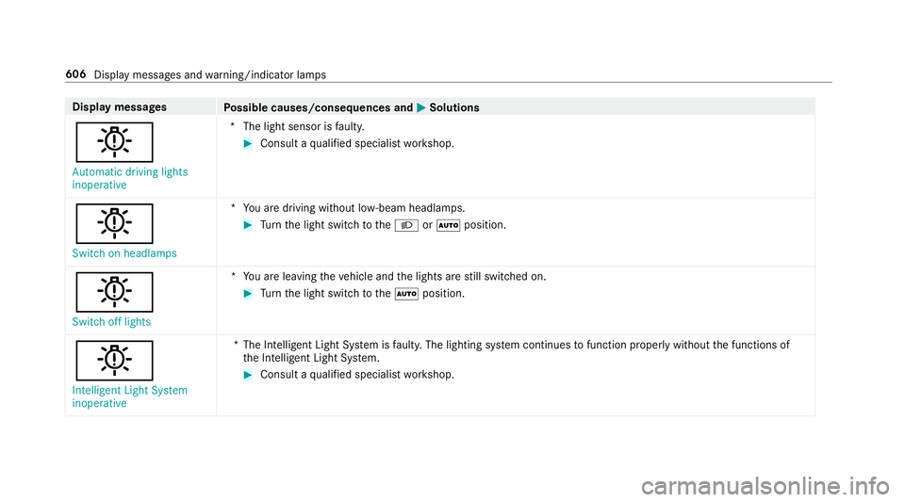Image resolution: width=905 pixels, height=502 pixels.
Task: Click the arrow beside last Consult a qualified specialist
Action: pos(248,375)
